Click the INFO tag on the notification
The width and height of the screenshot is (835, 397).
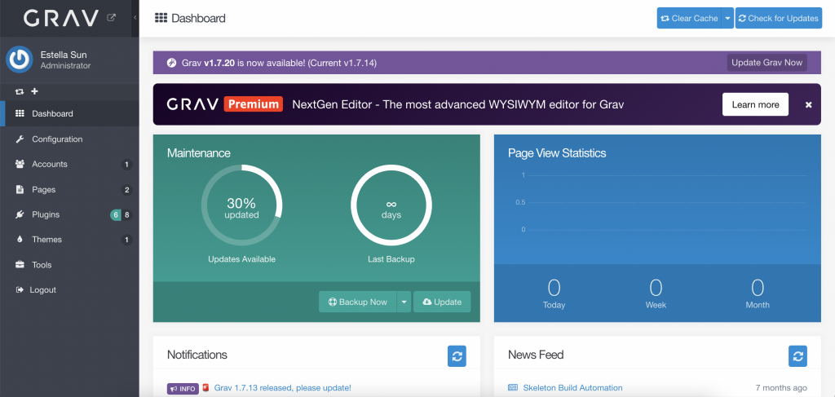tap(183, 389)
